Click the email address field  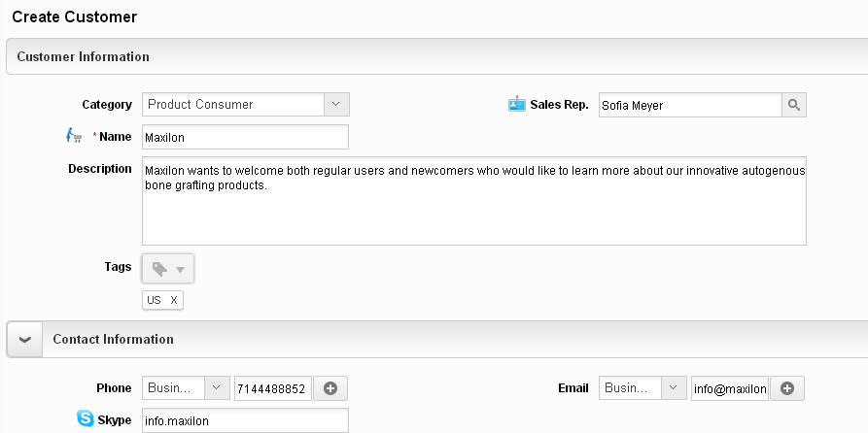[729, 388]
